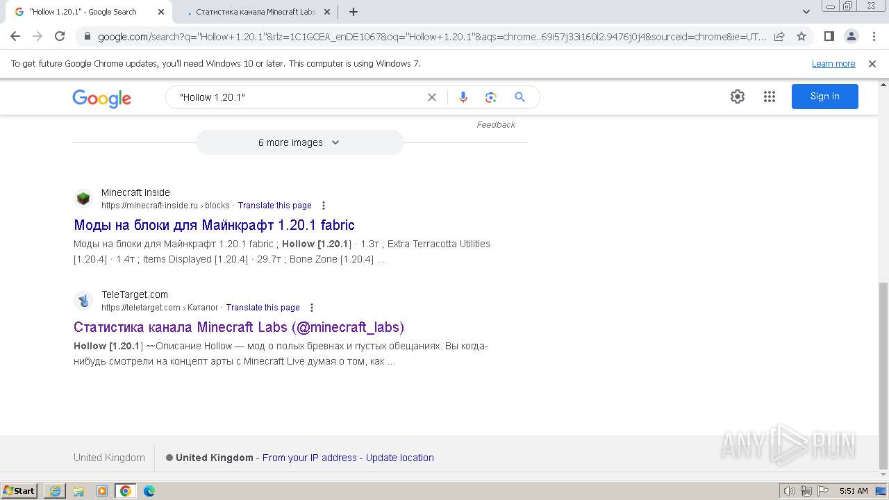Dismiss the Chrome update notification bar

tap(872, 63)
